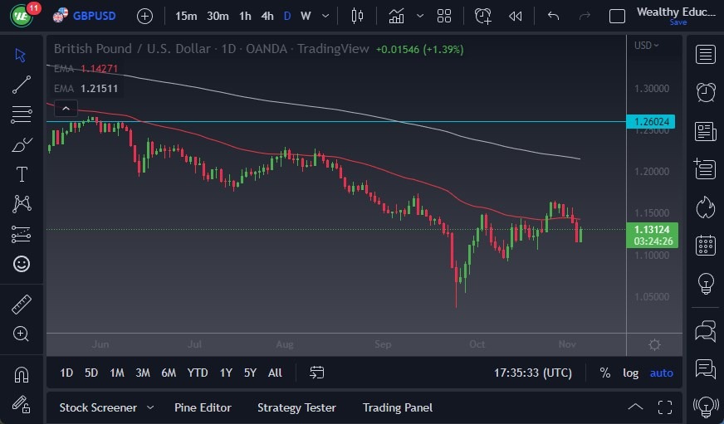Open the USD currency dropdown

click(x=647, y=46)
